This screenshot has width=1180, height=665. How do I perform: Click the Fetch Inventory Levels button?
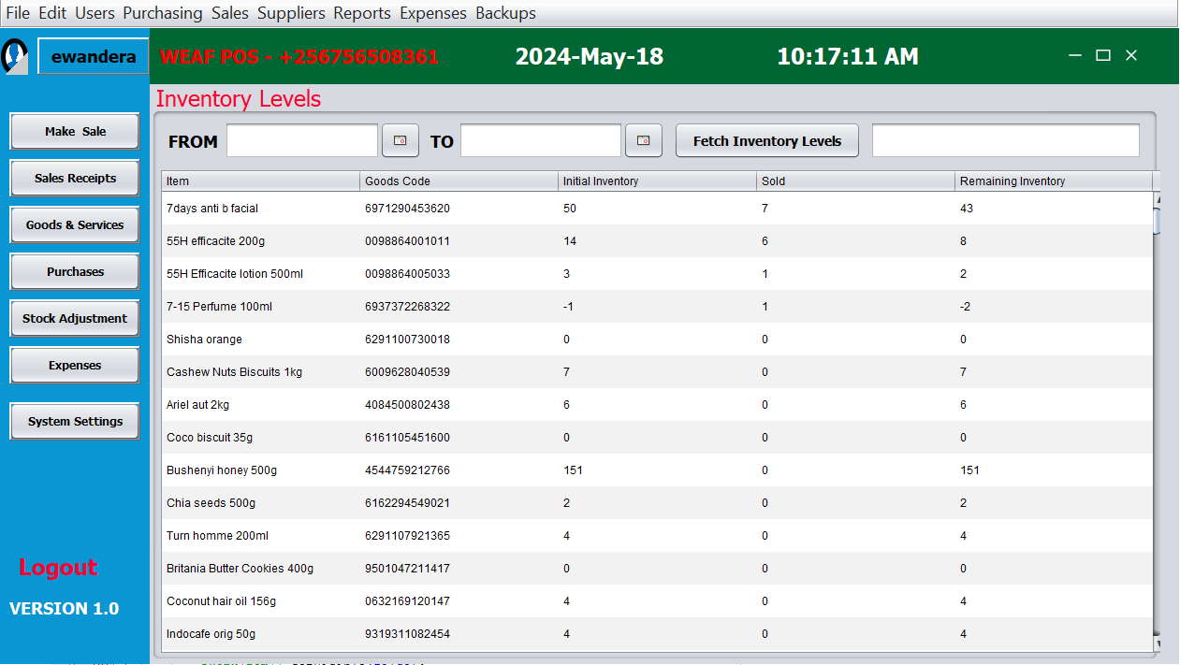click(766, 141)
